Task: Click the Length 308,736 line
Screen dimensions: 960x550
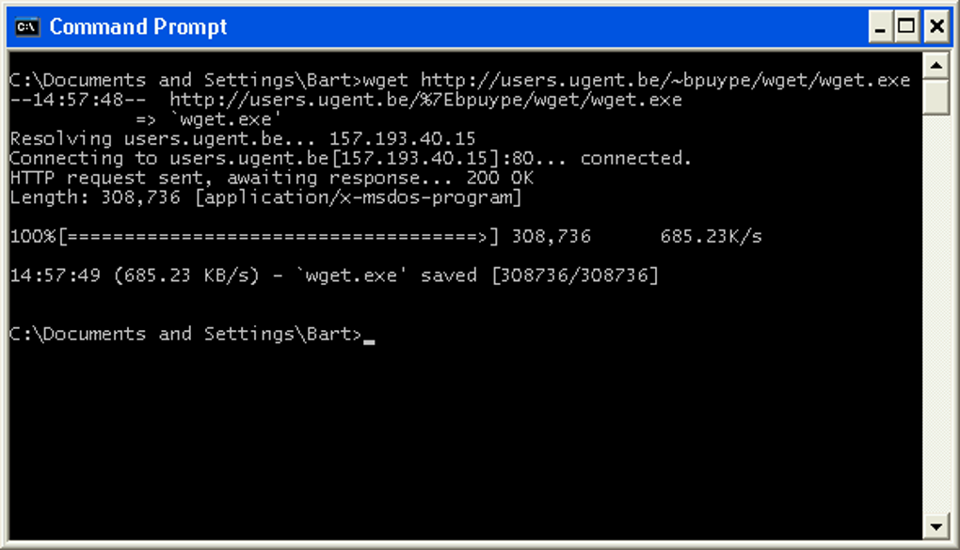Action: tap(265, 197)
